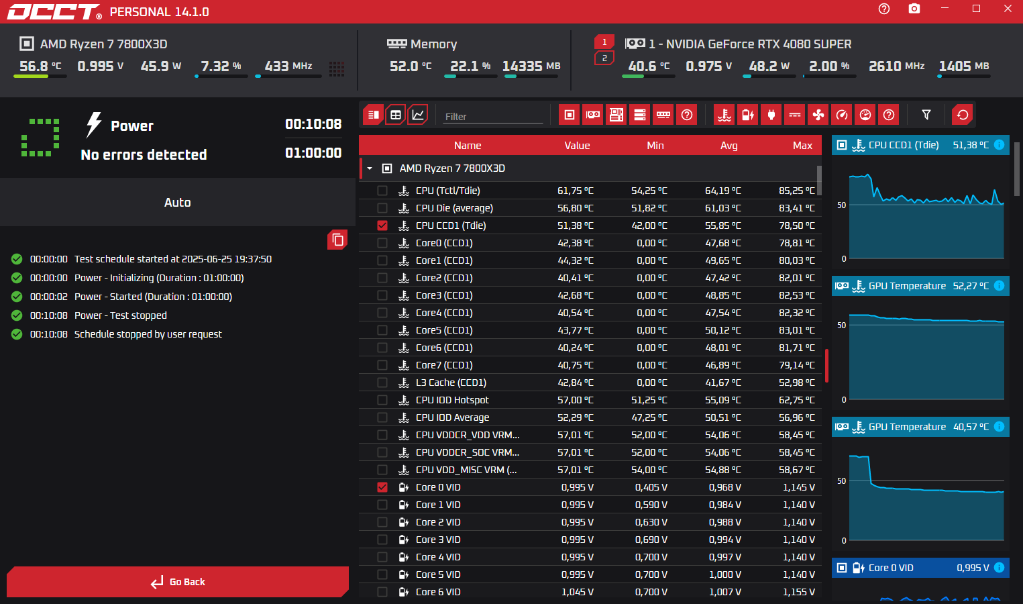Image resolution: width=1023 pixels, height=604 pixels.
Task: Filter sensors by memory module icon
Action: (663, 115)
